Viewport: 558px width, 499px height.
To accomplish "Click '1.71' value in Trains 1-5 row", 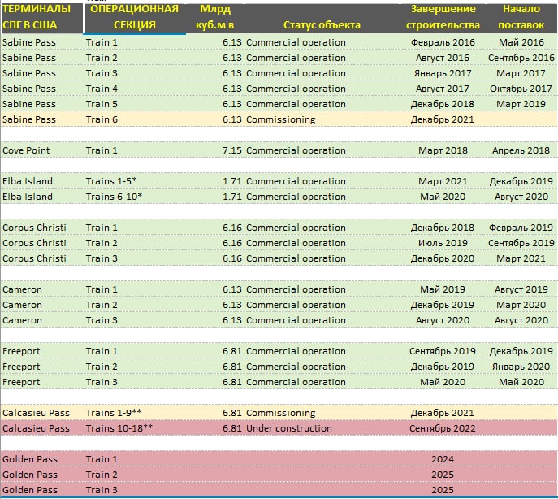I will tap(232, 181).
